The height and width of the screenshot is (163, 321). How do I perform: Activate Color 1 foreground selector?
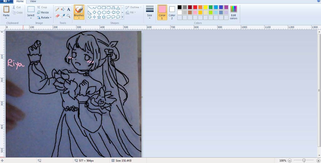[162, 12]
